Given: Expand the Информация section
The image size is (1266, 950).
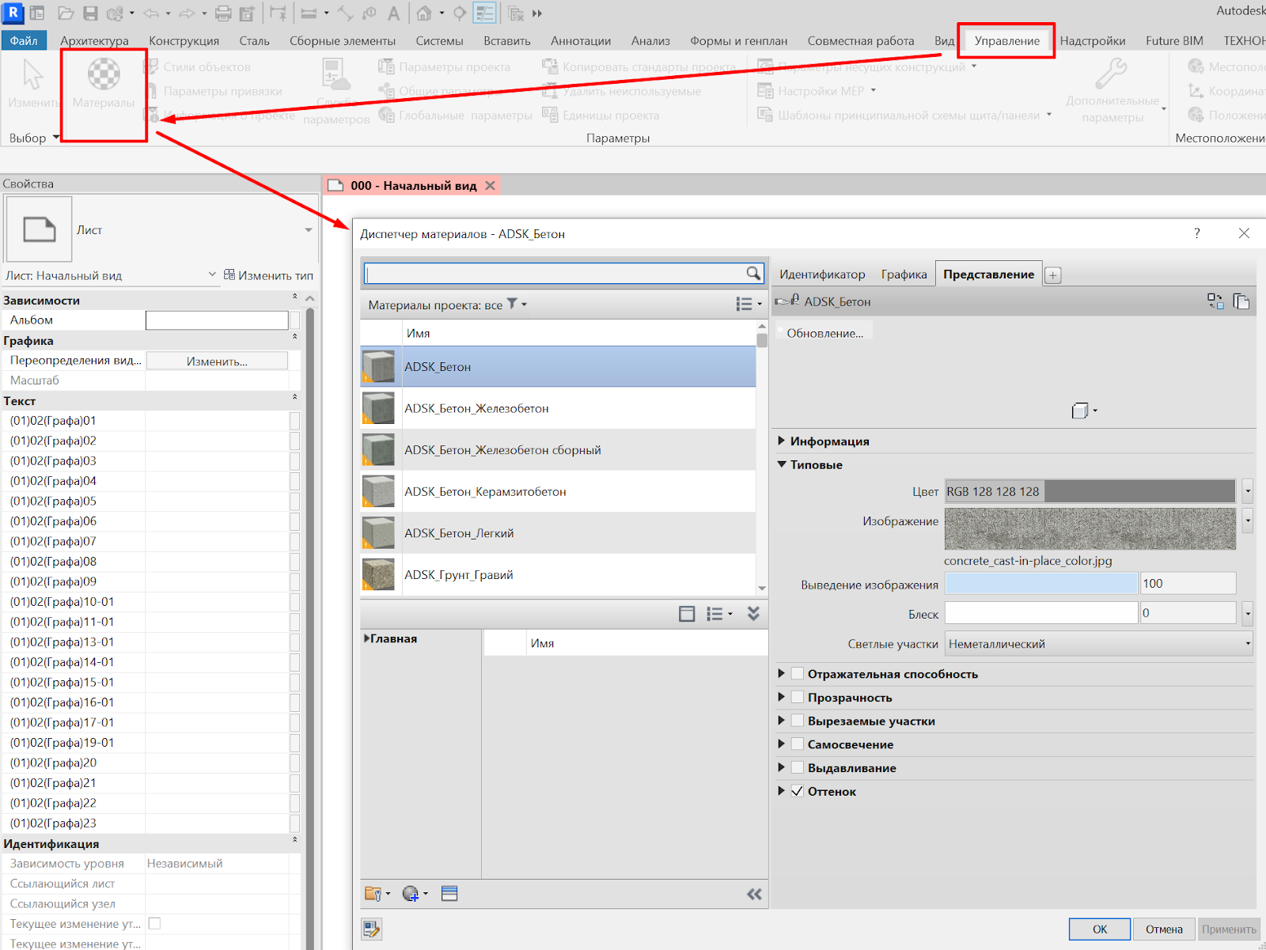Looking at the screenshot, I should (782, 441).
